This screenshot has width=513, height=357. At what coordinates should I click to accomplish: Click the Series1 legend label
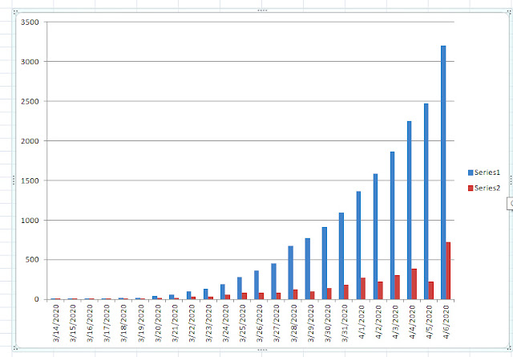[x=487, y=172]
